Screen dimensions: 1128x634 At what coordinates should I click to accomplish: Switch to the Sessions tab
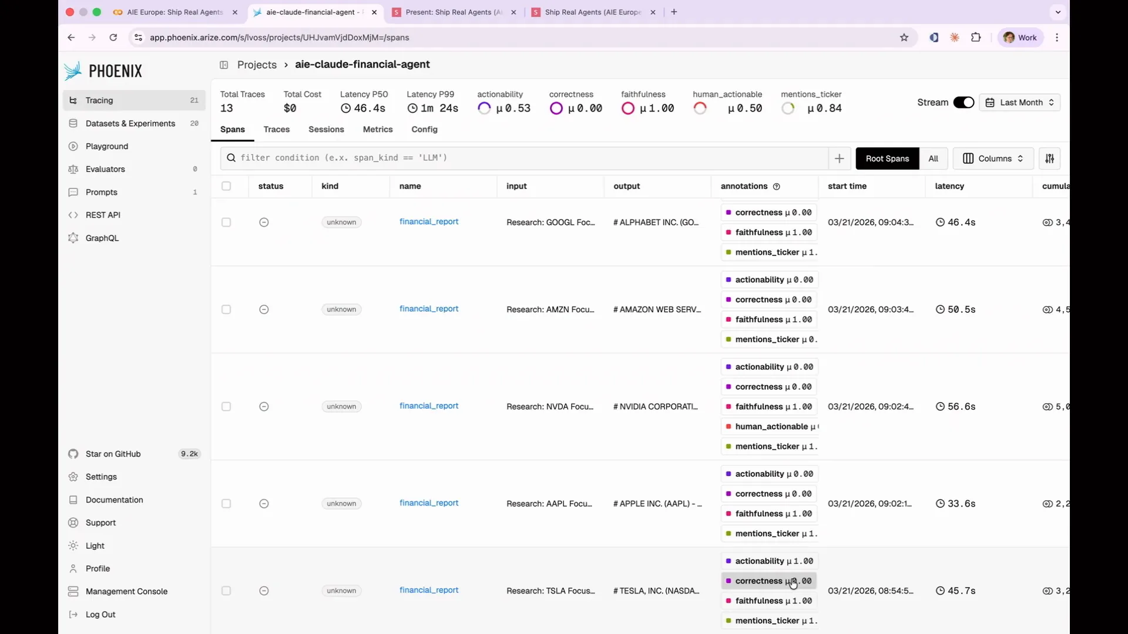pos(326,130)
